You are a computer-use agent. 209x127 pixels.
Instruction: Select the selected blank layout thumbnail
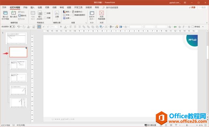pyautogui.click(x=18, y=52)
